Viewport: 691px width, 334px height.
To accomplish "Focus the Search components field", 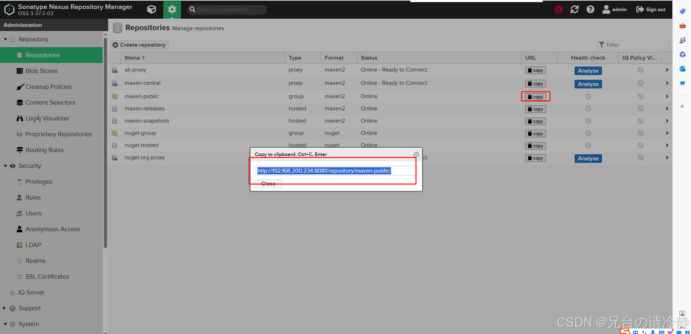I will click(227, 10).
